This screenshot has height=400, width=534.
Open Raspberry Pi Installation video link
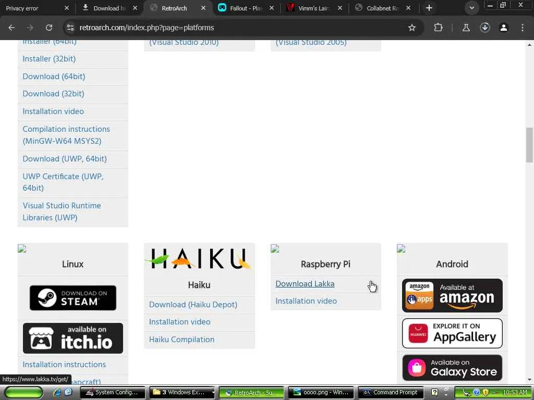click(x=306, y=301)
